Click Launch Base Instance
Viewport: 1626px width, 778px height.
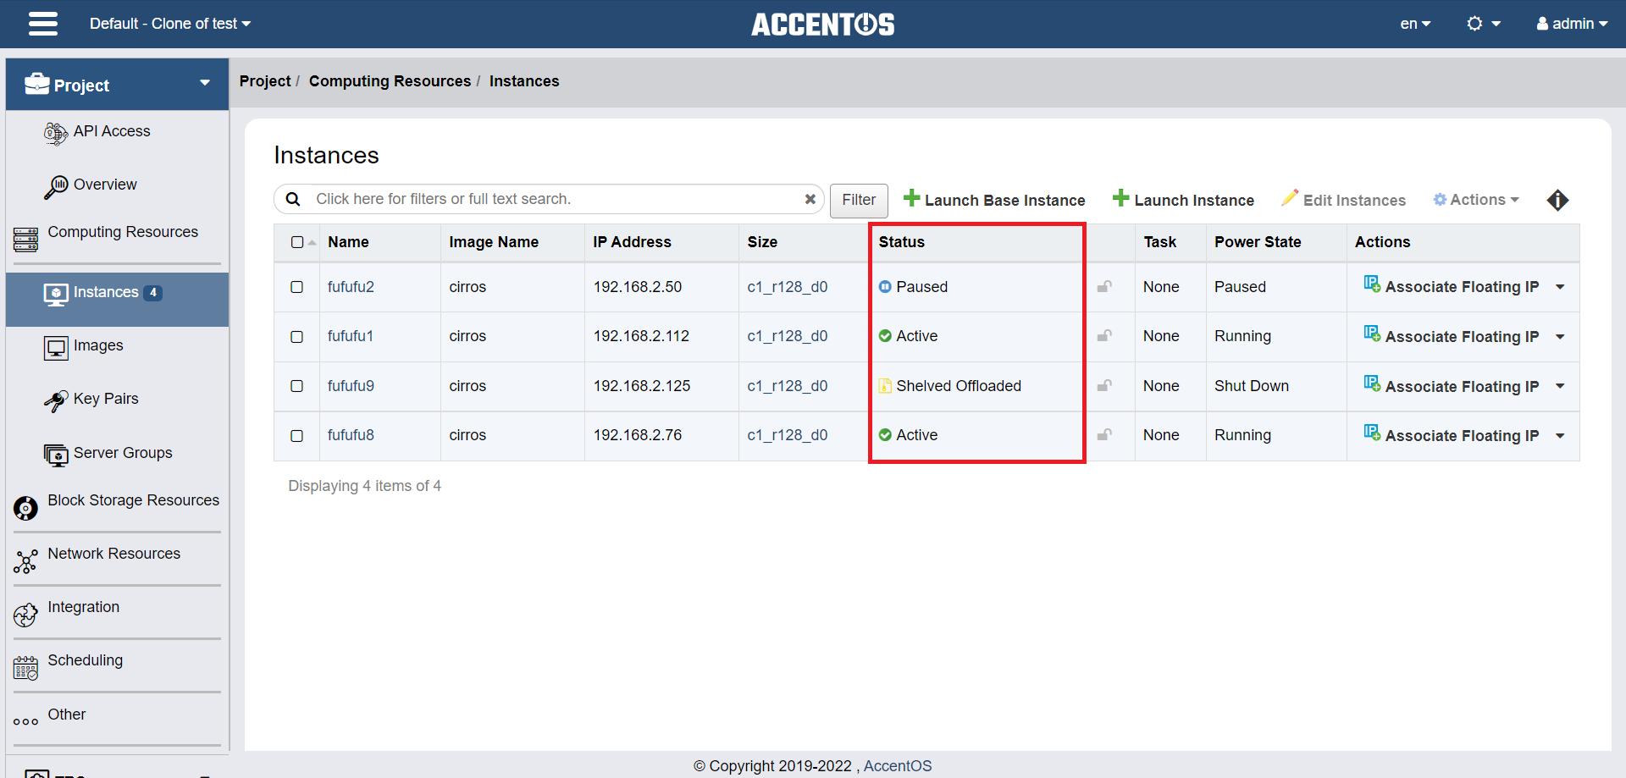pyautogui.click(x=994, y=200)
